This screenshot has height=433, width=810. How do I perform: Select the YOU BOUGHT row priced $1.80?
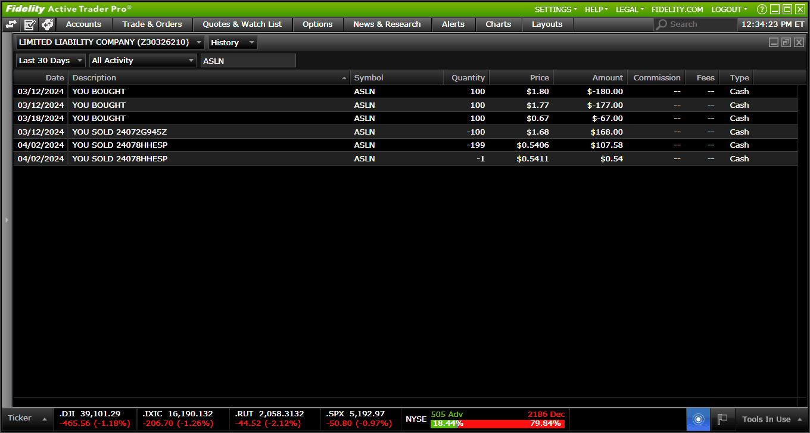click(405, 92)
